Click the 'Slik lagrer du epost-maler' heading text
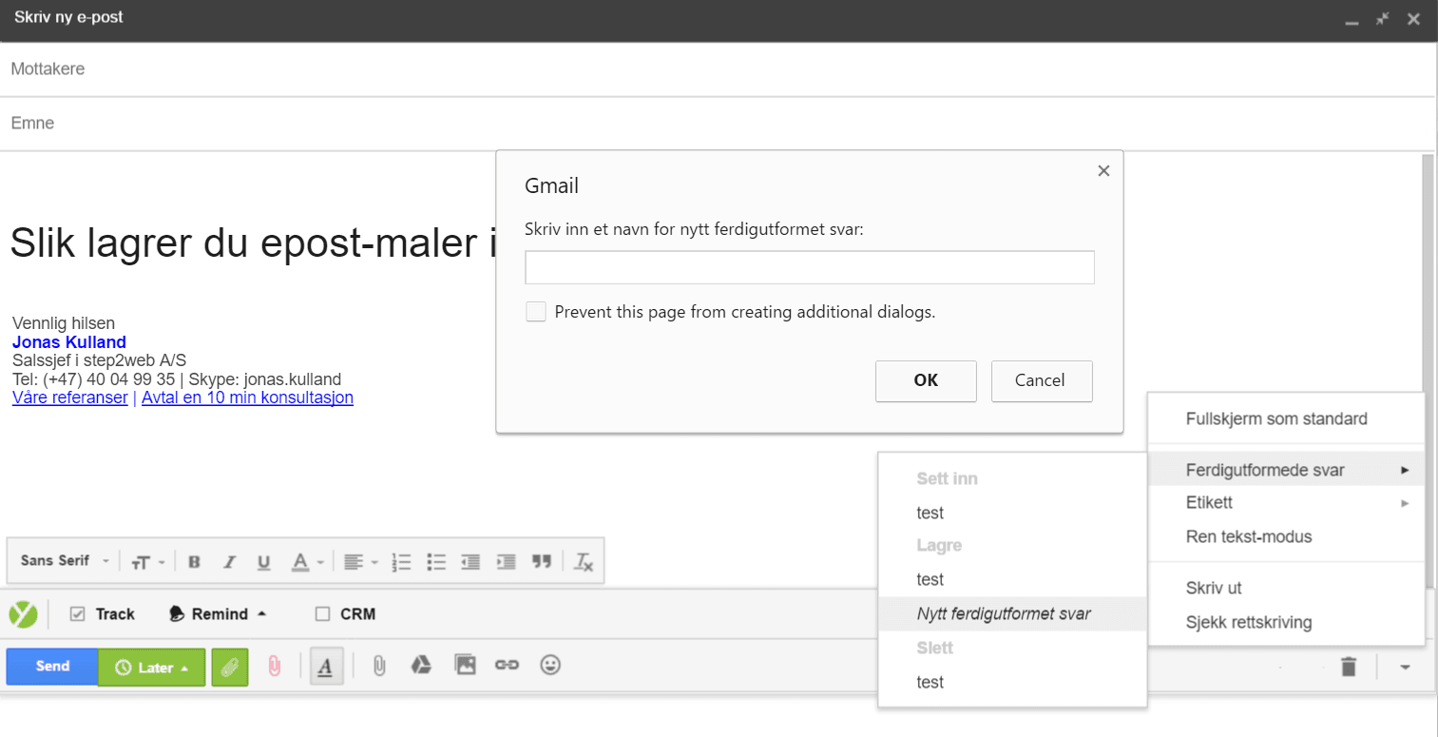1438x737 pixels. [254, 244]
